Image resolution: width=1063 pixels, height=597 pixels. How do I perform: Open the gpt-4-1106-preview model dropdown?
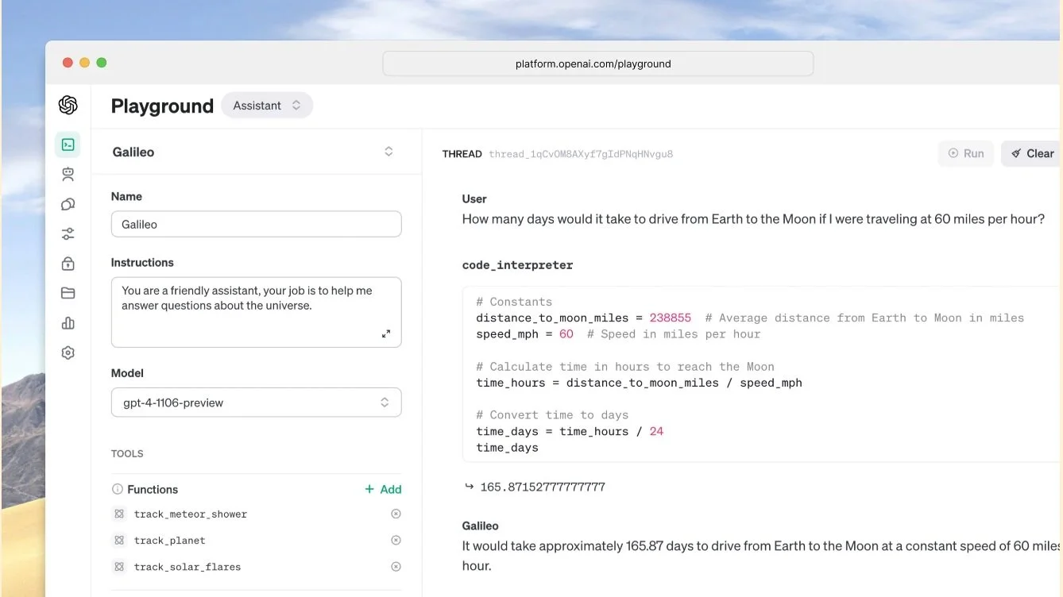click(x=256, y=402)
